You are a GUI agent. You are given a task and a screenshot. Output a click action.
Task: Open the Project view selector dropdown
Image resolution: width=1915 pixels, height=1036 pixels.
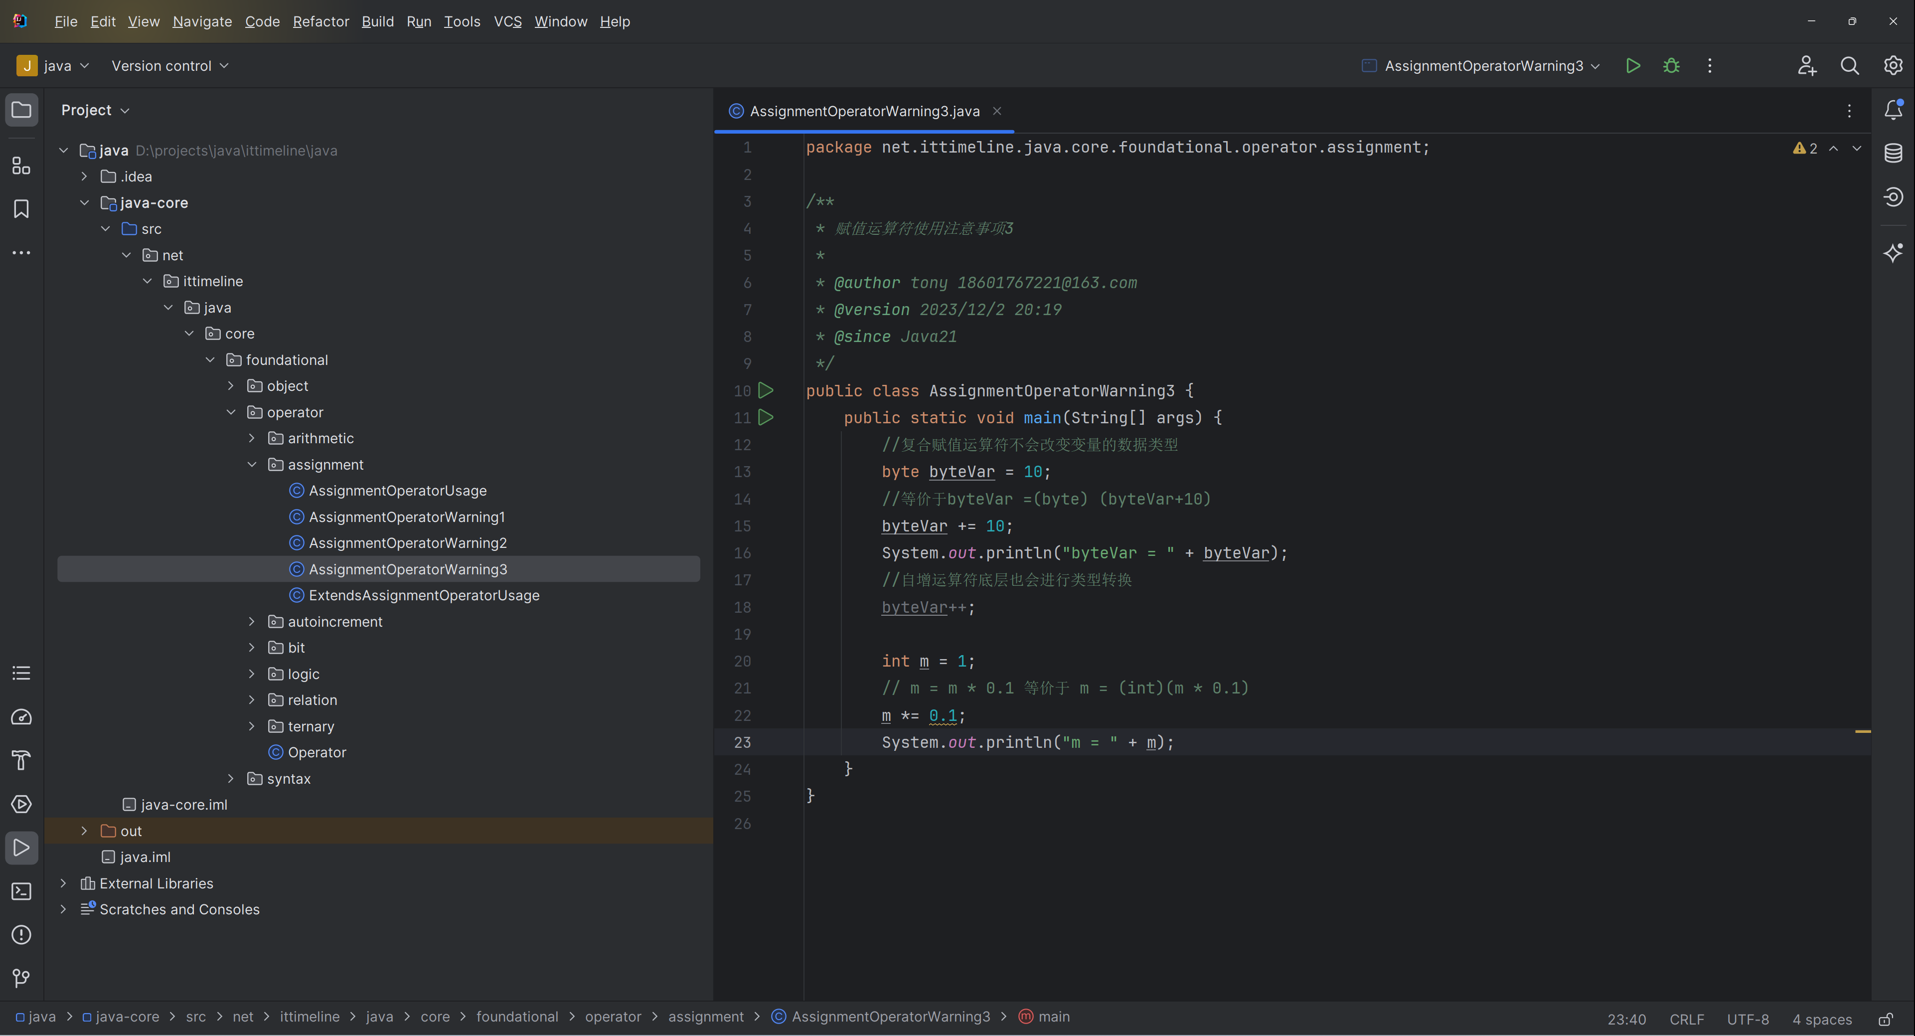(x=95, y=110)
